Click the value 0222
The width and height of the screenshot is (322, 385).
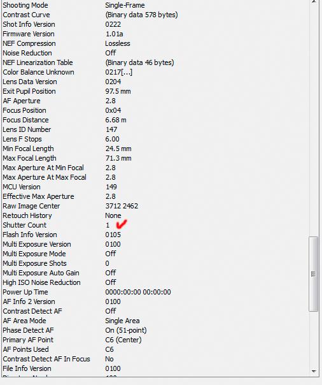(x=113, y=24)
